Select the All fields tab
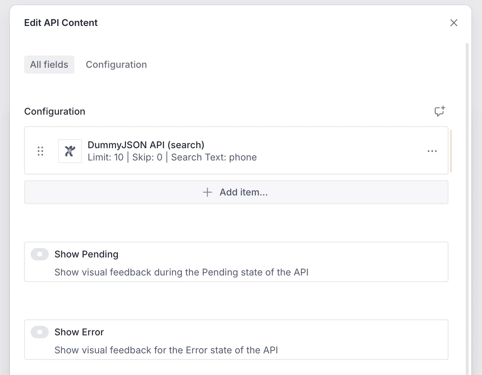 49,65
